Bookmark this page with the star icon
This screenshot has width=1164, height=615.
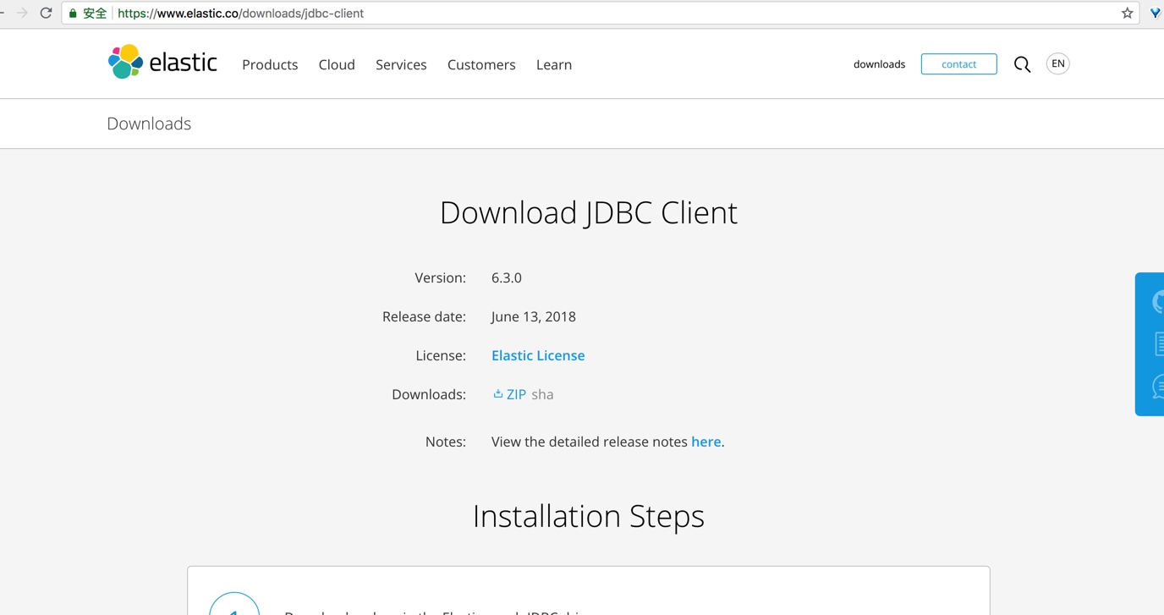pos(1127,14)
